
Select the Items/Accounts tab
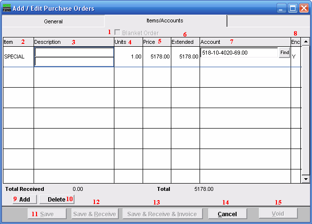(x=165, y=21)
